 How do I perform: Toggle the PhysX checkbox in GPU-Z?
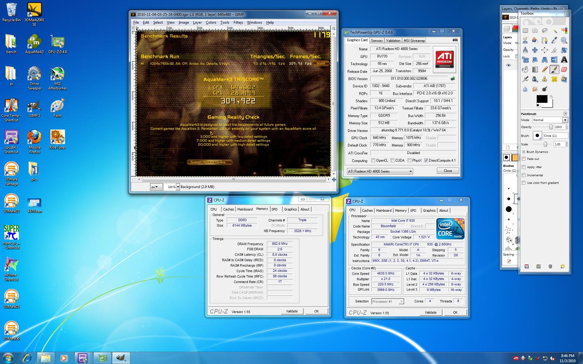tap(410, 160)
